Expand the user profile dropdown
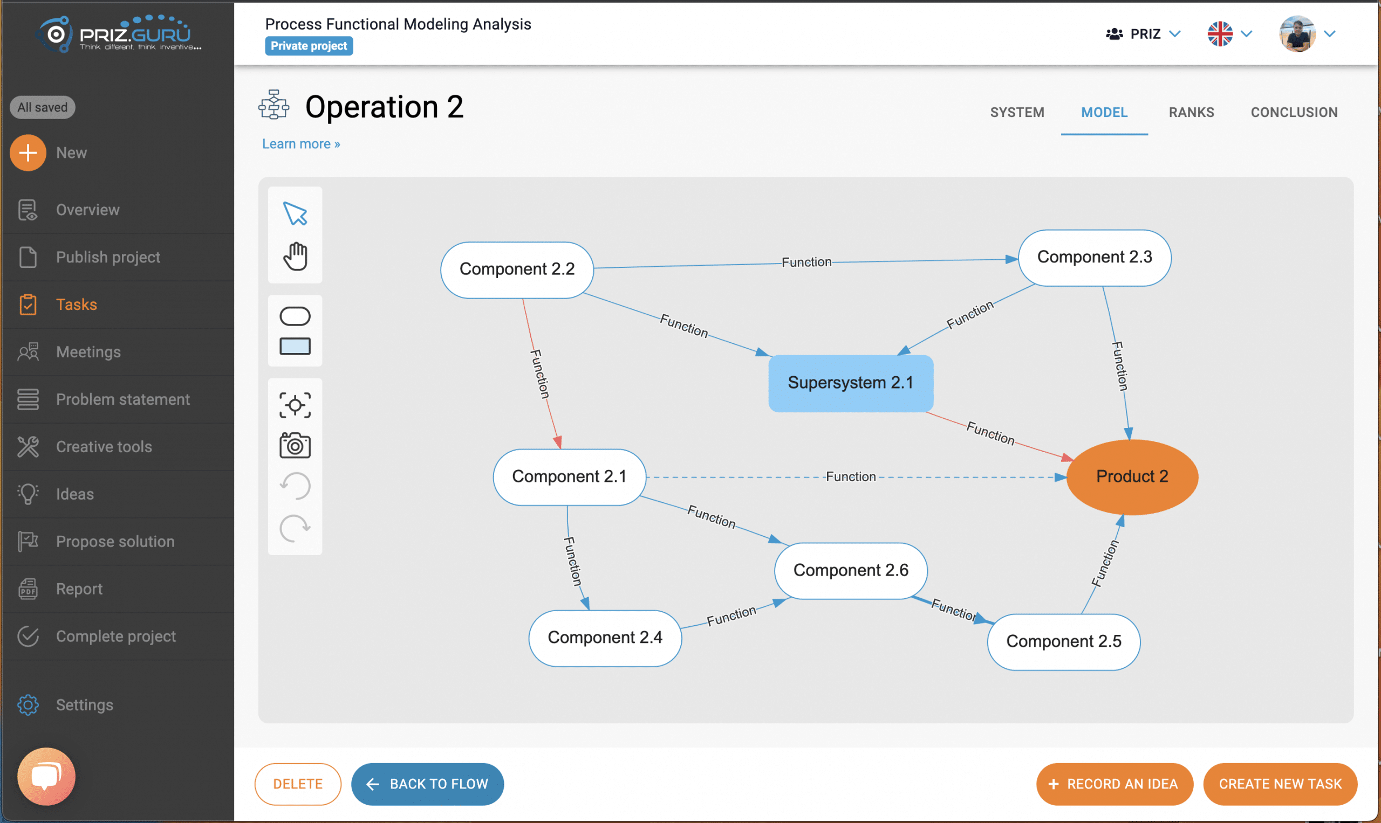The image size is (1381, 823). [1329, 34]
